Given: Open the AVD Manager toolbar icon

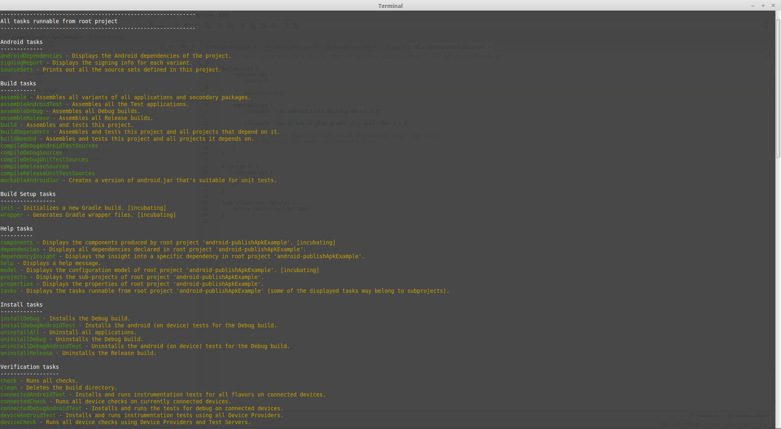Looking at the screenshot, I should (x=253, y=25).
